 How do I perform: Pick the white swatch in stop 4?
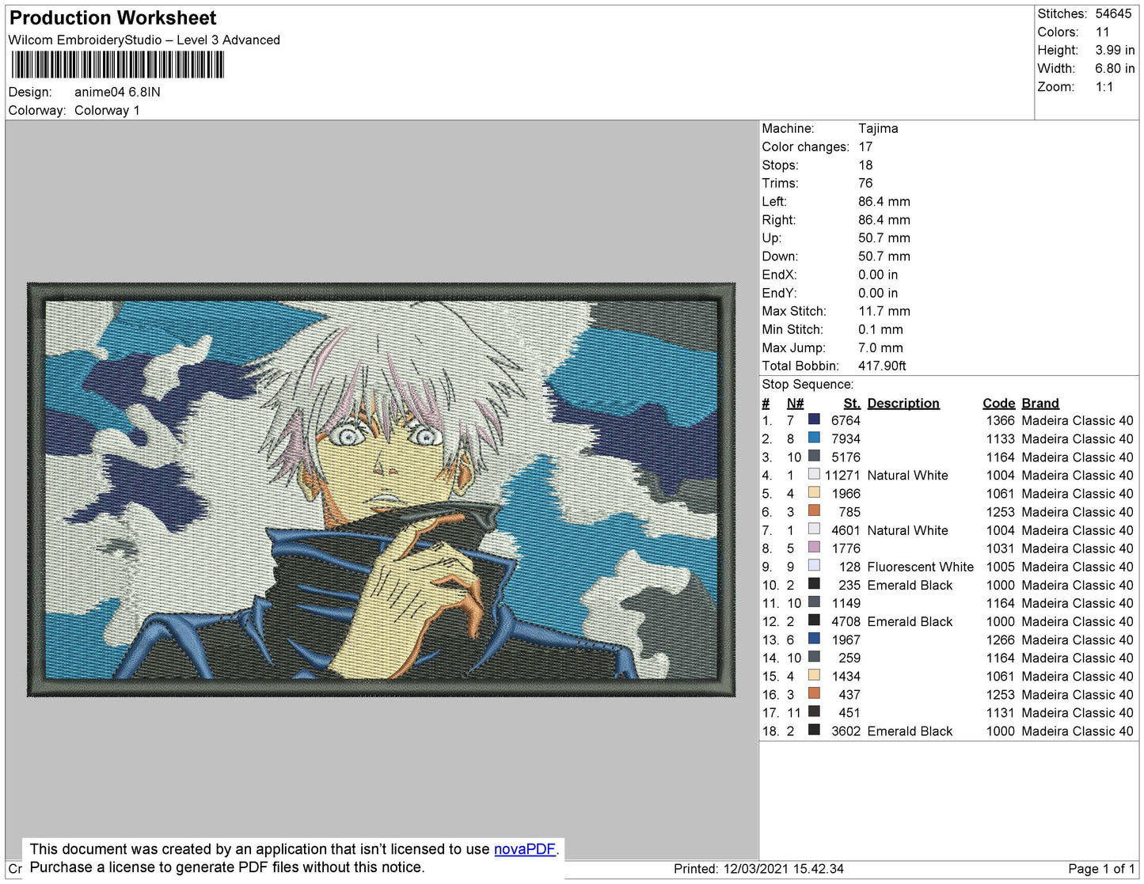(x=814, y=474)
